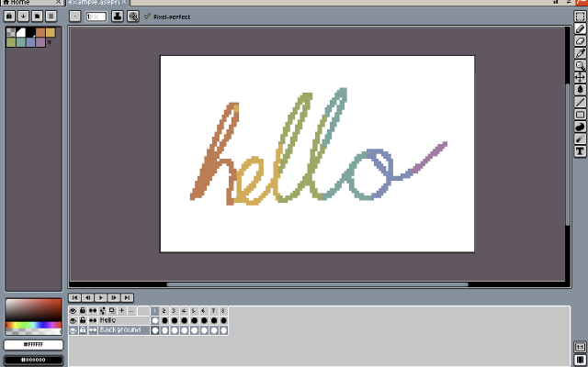
Task: Activate the Zoom magnifier tool
Action: (580, 65)
